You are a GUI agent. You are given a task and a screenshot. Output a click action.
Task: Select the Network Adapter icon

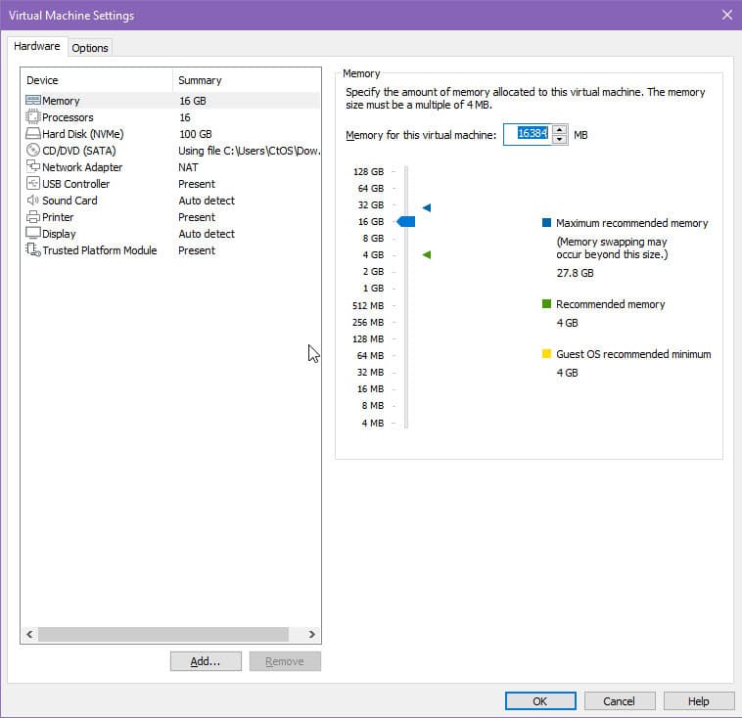click(x=33, y=166)
